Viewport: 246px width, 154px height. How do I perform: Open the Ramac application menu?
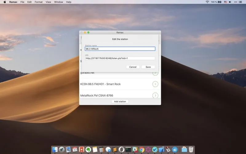tap(13, 2)
